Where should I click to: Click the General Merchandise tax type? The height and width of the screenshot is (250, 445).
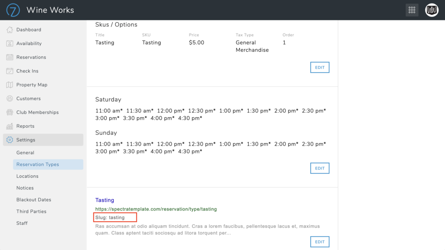tap(252, 47)
